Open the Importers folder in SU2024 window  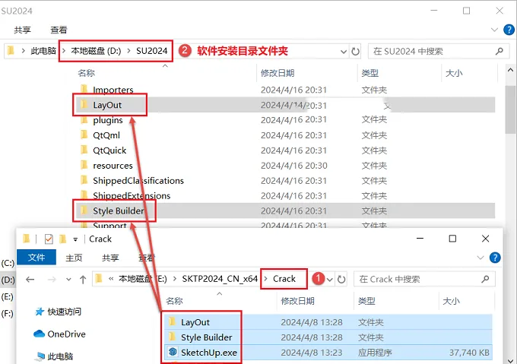click(x=113, y=90)
